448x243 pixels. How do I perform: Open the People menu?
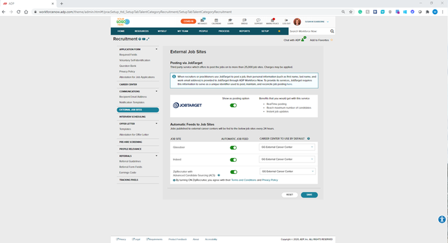coord(203,31)
